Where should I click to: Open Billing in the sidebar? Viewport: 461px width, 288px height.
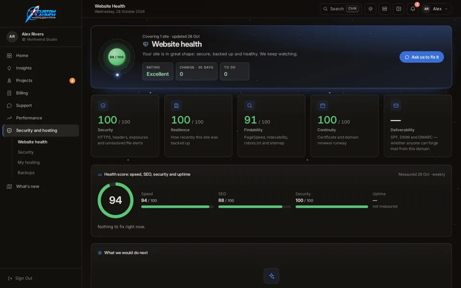pos(41,93)
